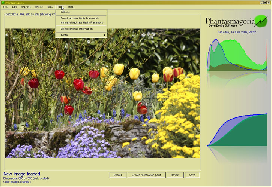Viewport: 272px width, 187px height.
Task: Select Download Java Media Framework
Action: 80,18
